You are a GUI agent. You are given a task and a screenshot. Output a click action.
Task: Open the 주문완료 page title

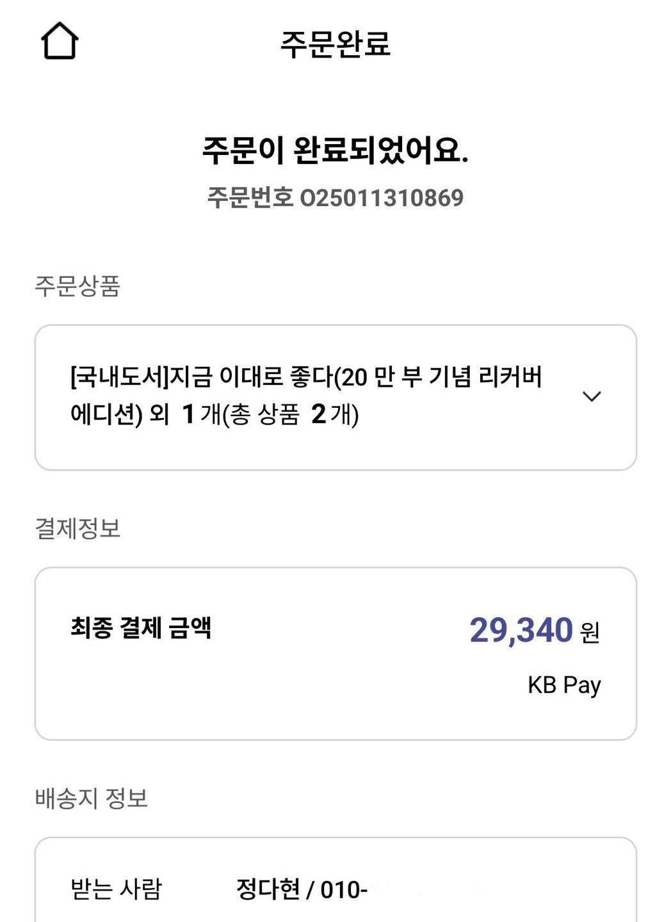click(x=335, y=44)
